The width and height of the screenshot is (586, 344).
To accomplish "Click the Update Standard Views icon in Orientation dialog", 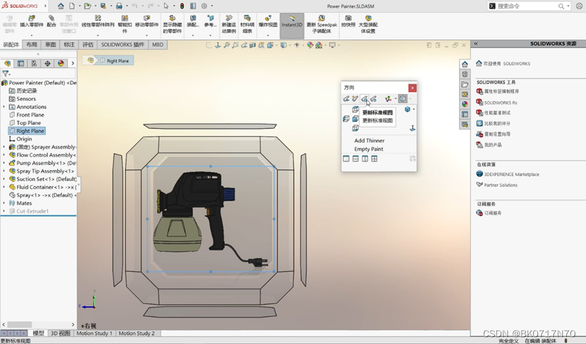I will (x=364, y=99).
